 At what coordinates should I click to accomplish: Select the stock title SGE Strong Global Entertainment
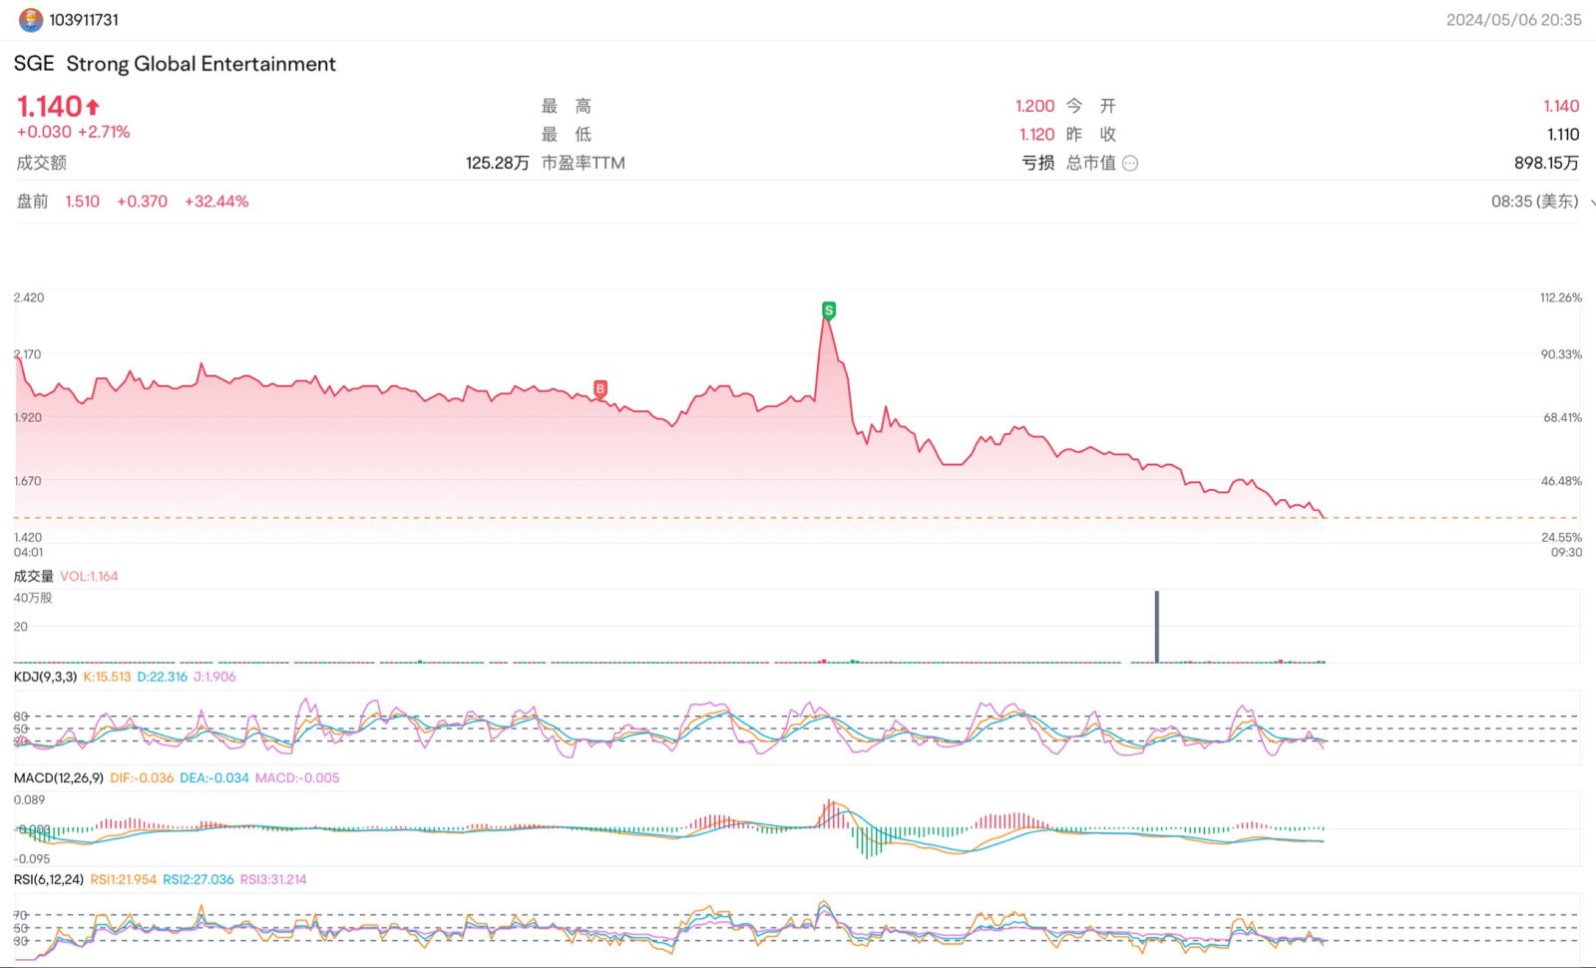175,64
